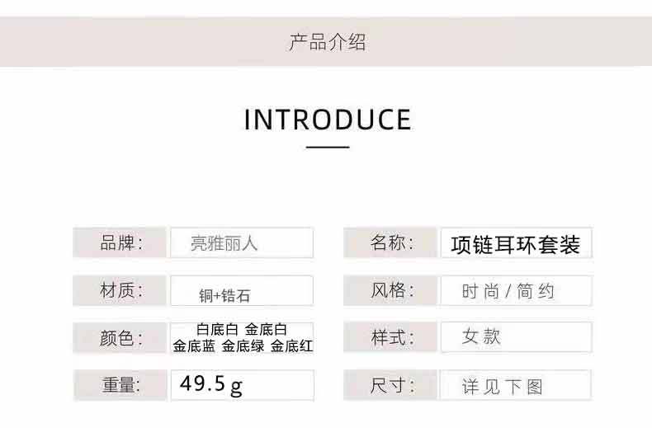Click the 时尚/简约 style value field
Viewport: 652px width, 428px height.
(516, 291)
